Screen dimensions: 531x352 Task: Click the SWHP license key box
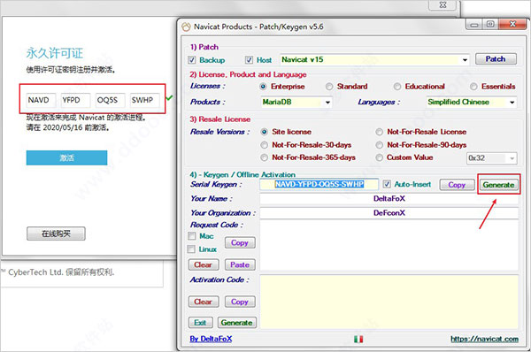[144, 100]
